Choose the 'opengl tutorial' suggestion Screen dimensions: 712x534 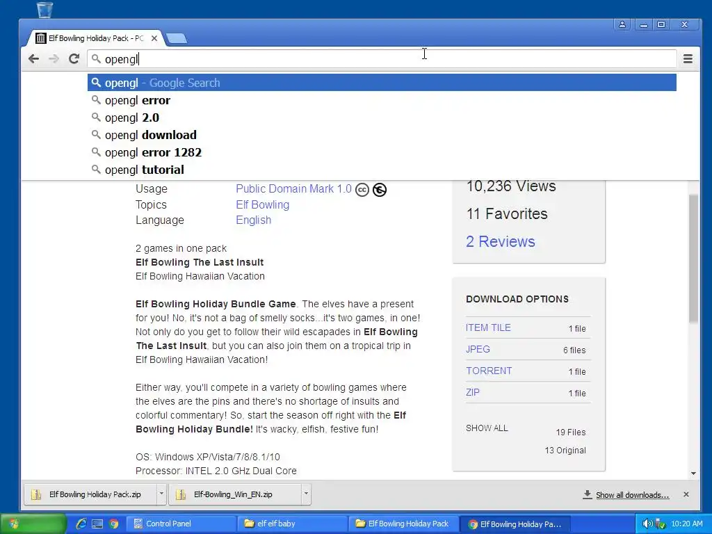[x=382, y=170]
